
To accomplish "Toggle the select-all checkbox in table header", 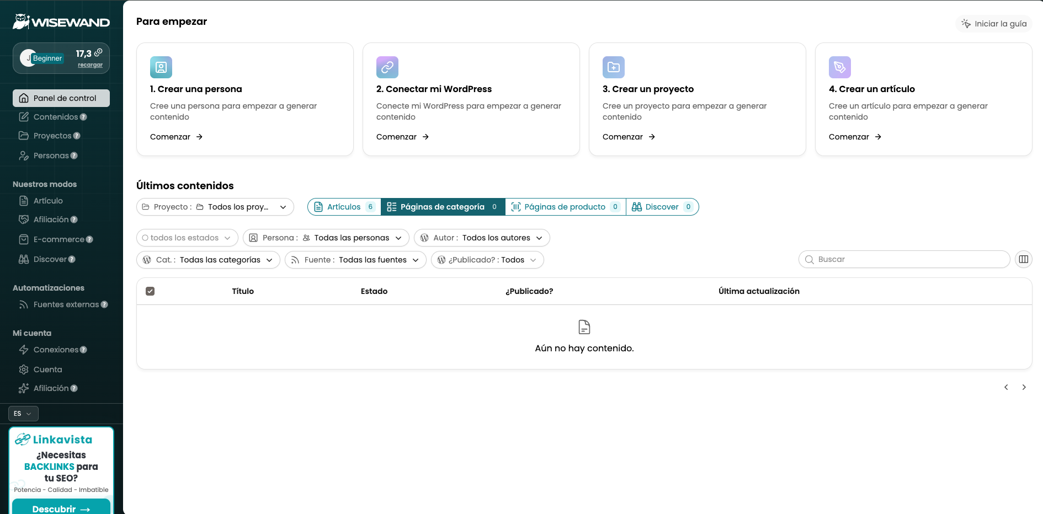I will [150, 291].
